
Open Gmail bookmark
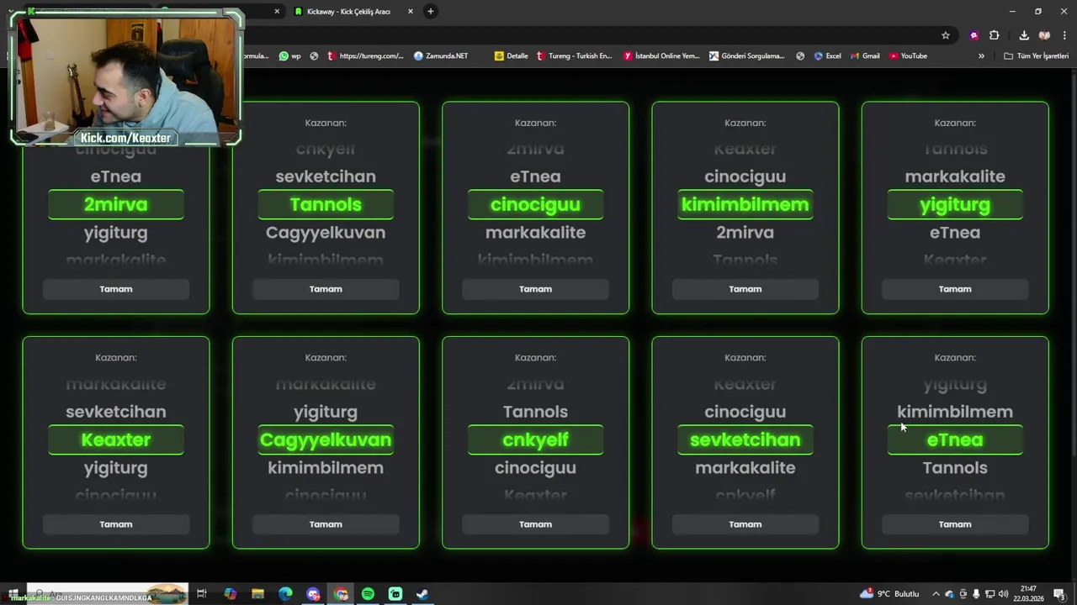pos(865,56)
